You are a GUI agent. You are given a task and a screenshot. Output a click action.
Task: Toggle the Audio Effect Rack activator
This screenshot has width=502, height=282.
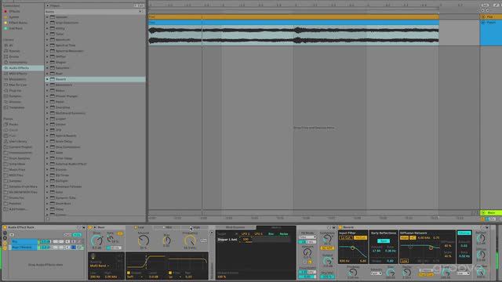tap(5, 227)
